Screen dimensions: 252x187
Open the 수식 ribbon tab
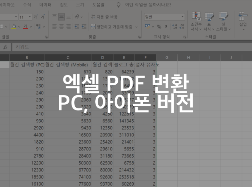27,5
